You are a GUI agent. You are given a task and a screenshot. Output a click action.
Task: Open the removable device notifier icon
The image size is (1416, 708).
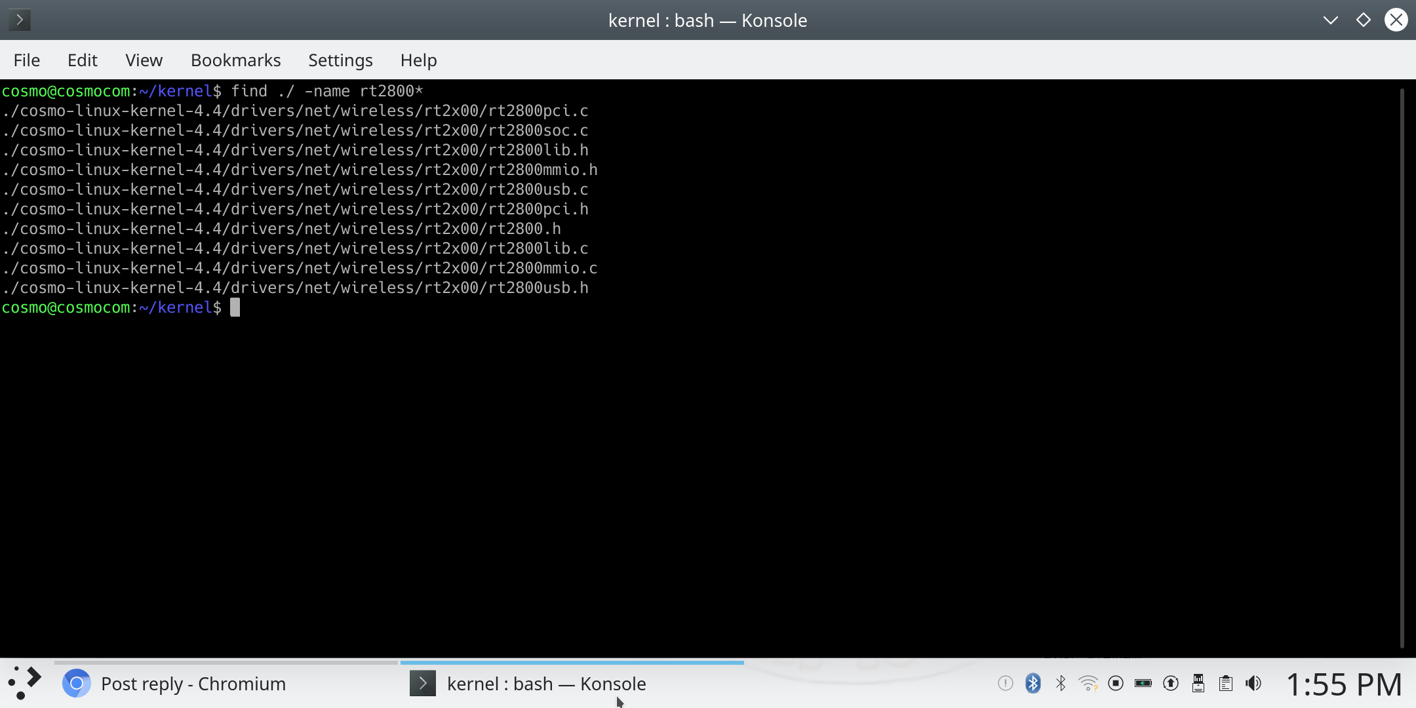[1198, 684]
